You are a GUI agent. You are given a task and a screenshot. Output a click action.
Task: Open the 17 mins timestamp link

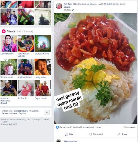[x=67, y=10]
